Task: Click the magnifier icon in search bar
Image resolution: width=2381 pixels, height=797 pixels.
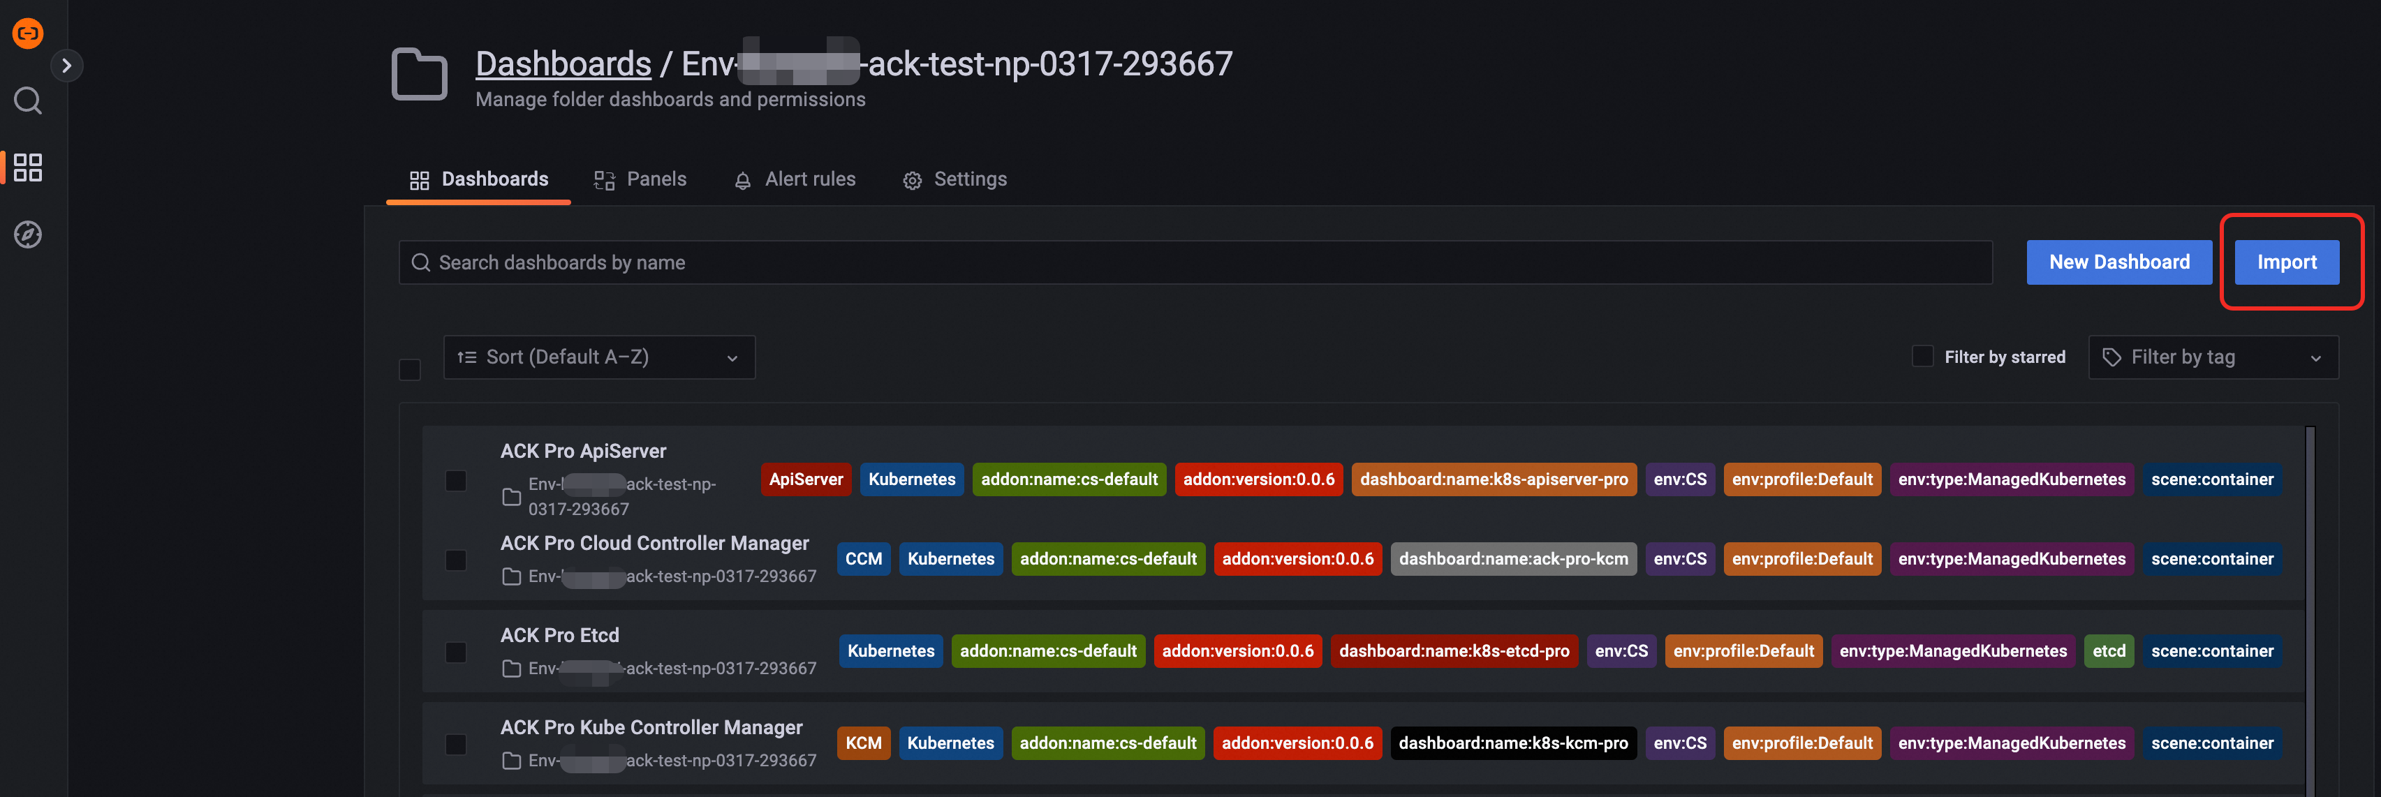Action: tap(420, 263)
